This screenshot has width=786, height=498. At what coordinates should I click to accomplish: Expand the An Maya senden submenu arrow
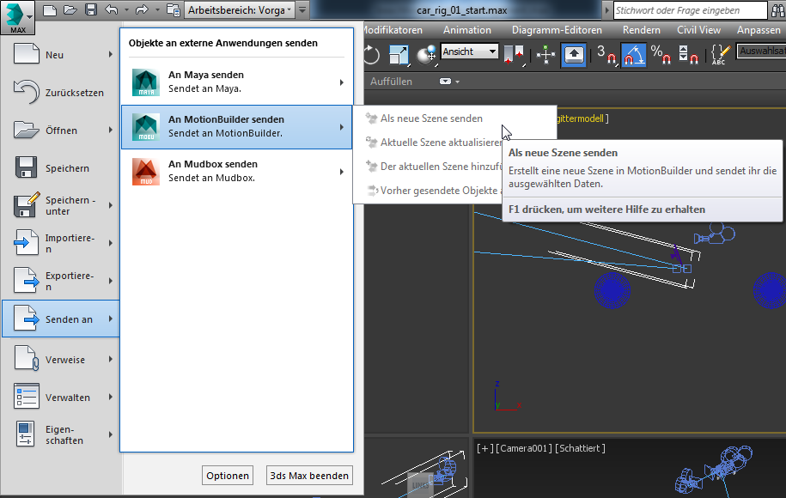pyautogui.click(x=341, y=82)
